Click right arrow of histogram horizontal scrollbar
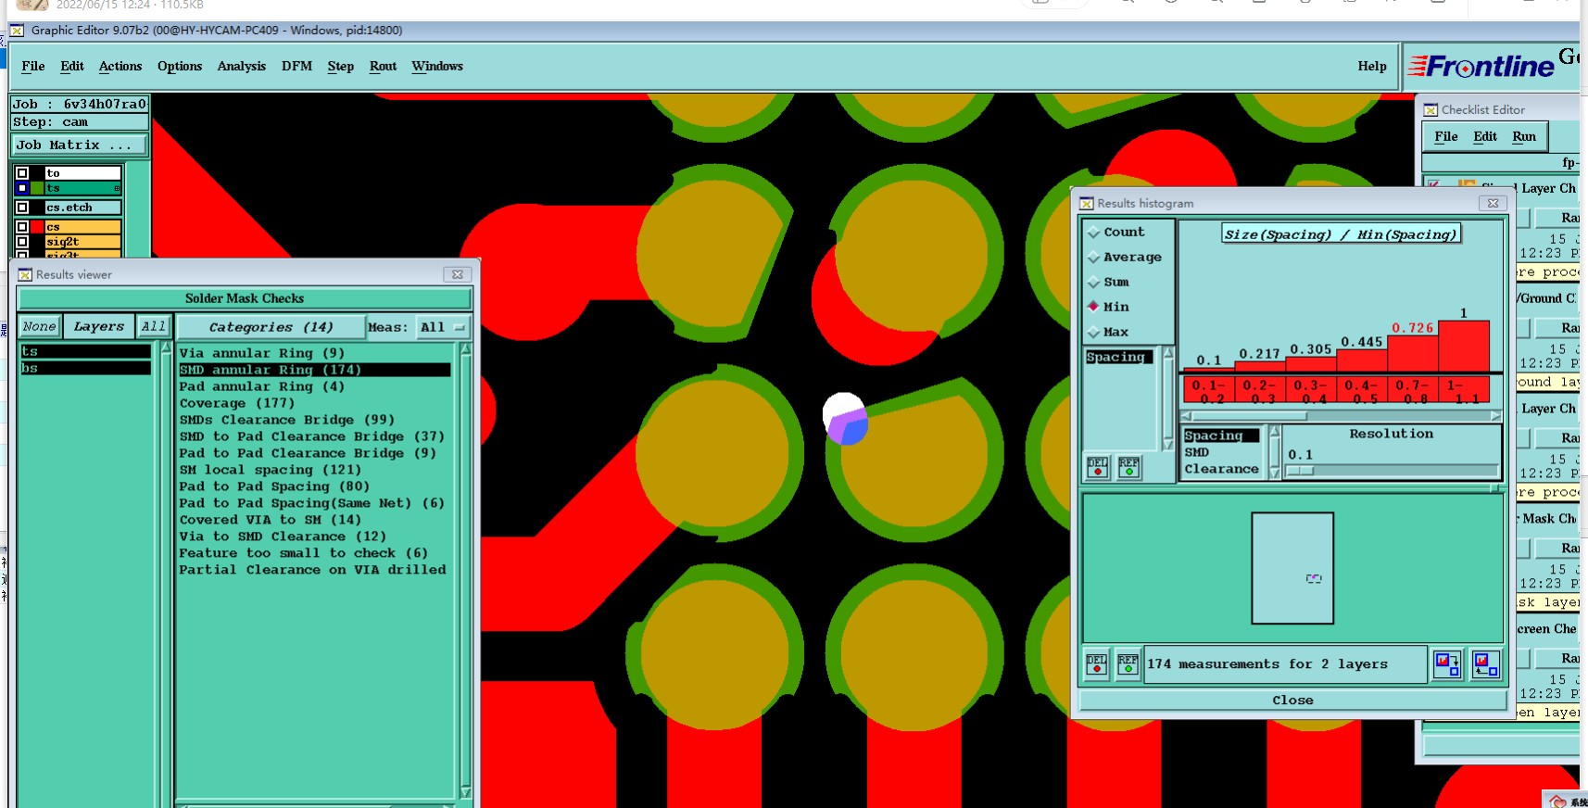Screen dimensions: 1588x808 [1495, 416]
